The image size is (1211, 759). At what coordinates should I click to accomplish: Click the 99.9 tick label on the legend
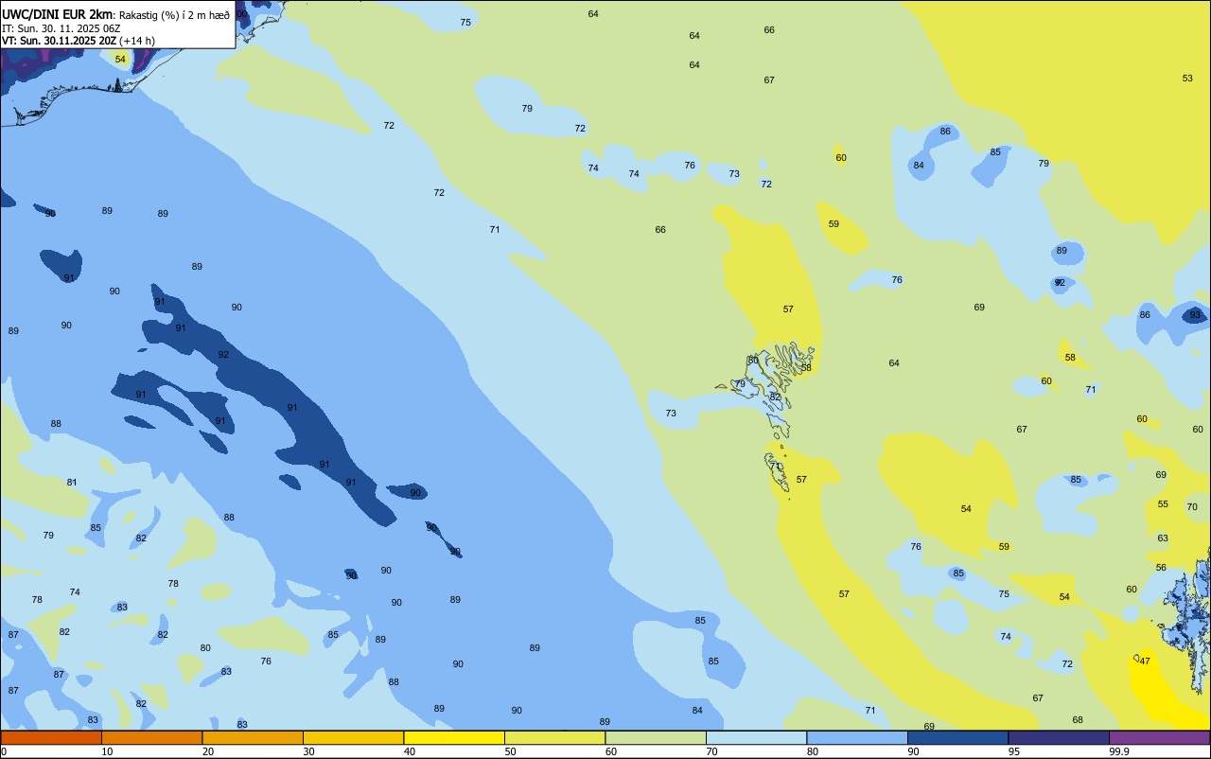tap(1120, 751)
